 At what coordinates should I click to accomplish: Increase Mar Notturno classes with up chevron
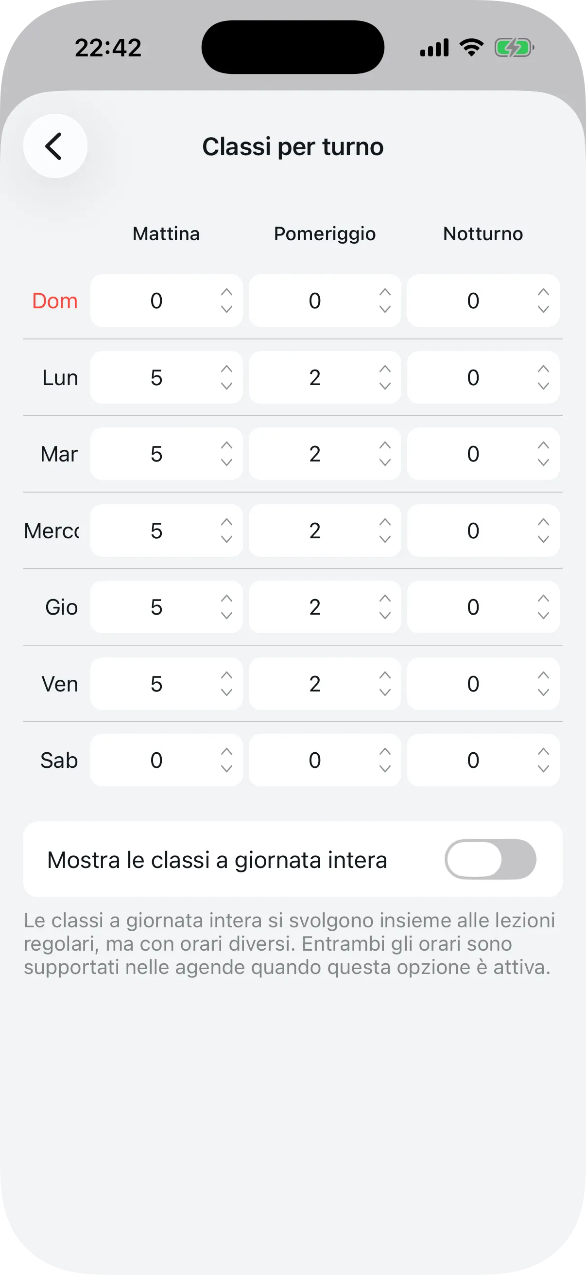[543, 445]
